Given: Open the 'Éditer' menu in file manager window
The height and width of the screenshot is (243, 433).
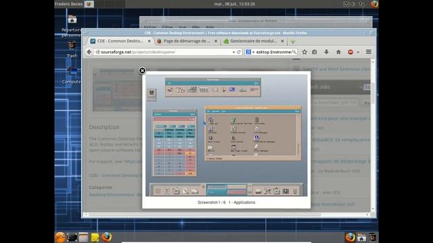Looking at the screenshot, I should tap(168, 27).
